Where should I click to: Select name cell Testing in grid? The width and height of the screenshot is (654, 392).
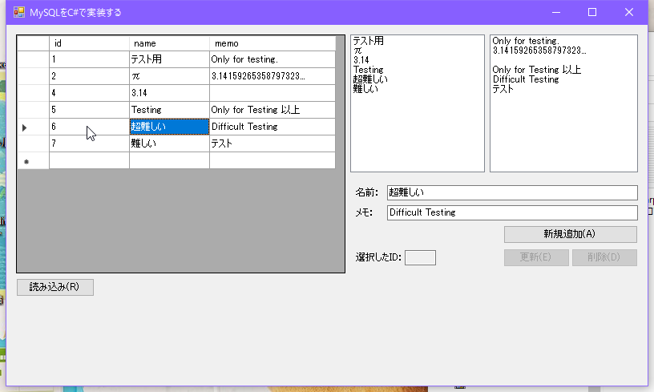pos(169,110)
